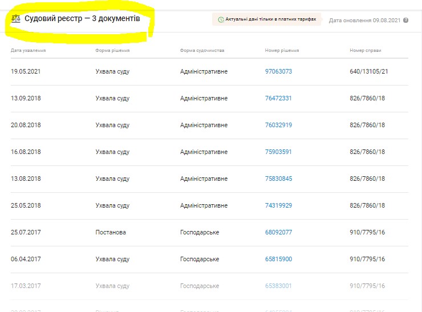This screenshot has width=422, height=312.
Task: Select decision number 75830845
Action: tap(278, 179)
